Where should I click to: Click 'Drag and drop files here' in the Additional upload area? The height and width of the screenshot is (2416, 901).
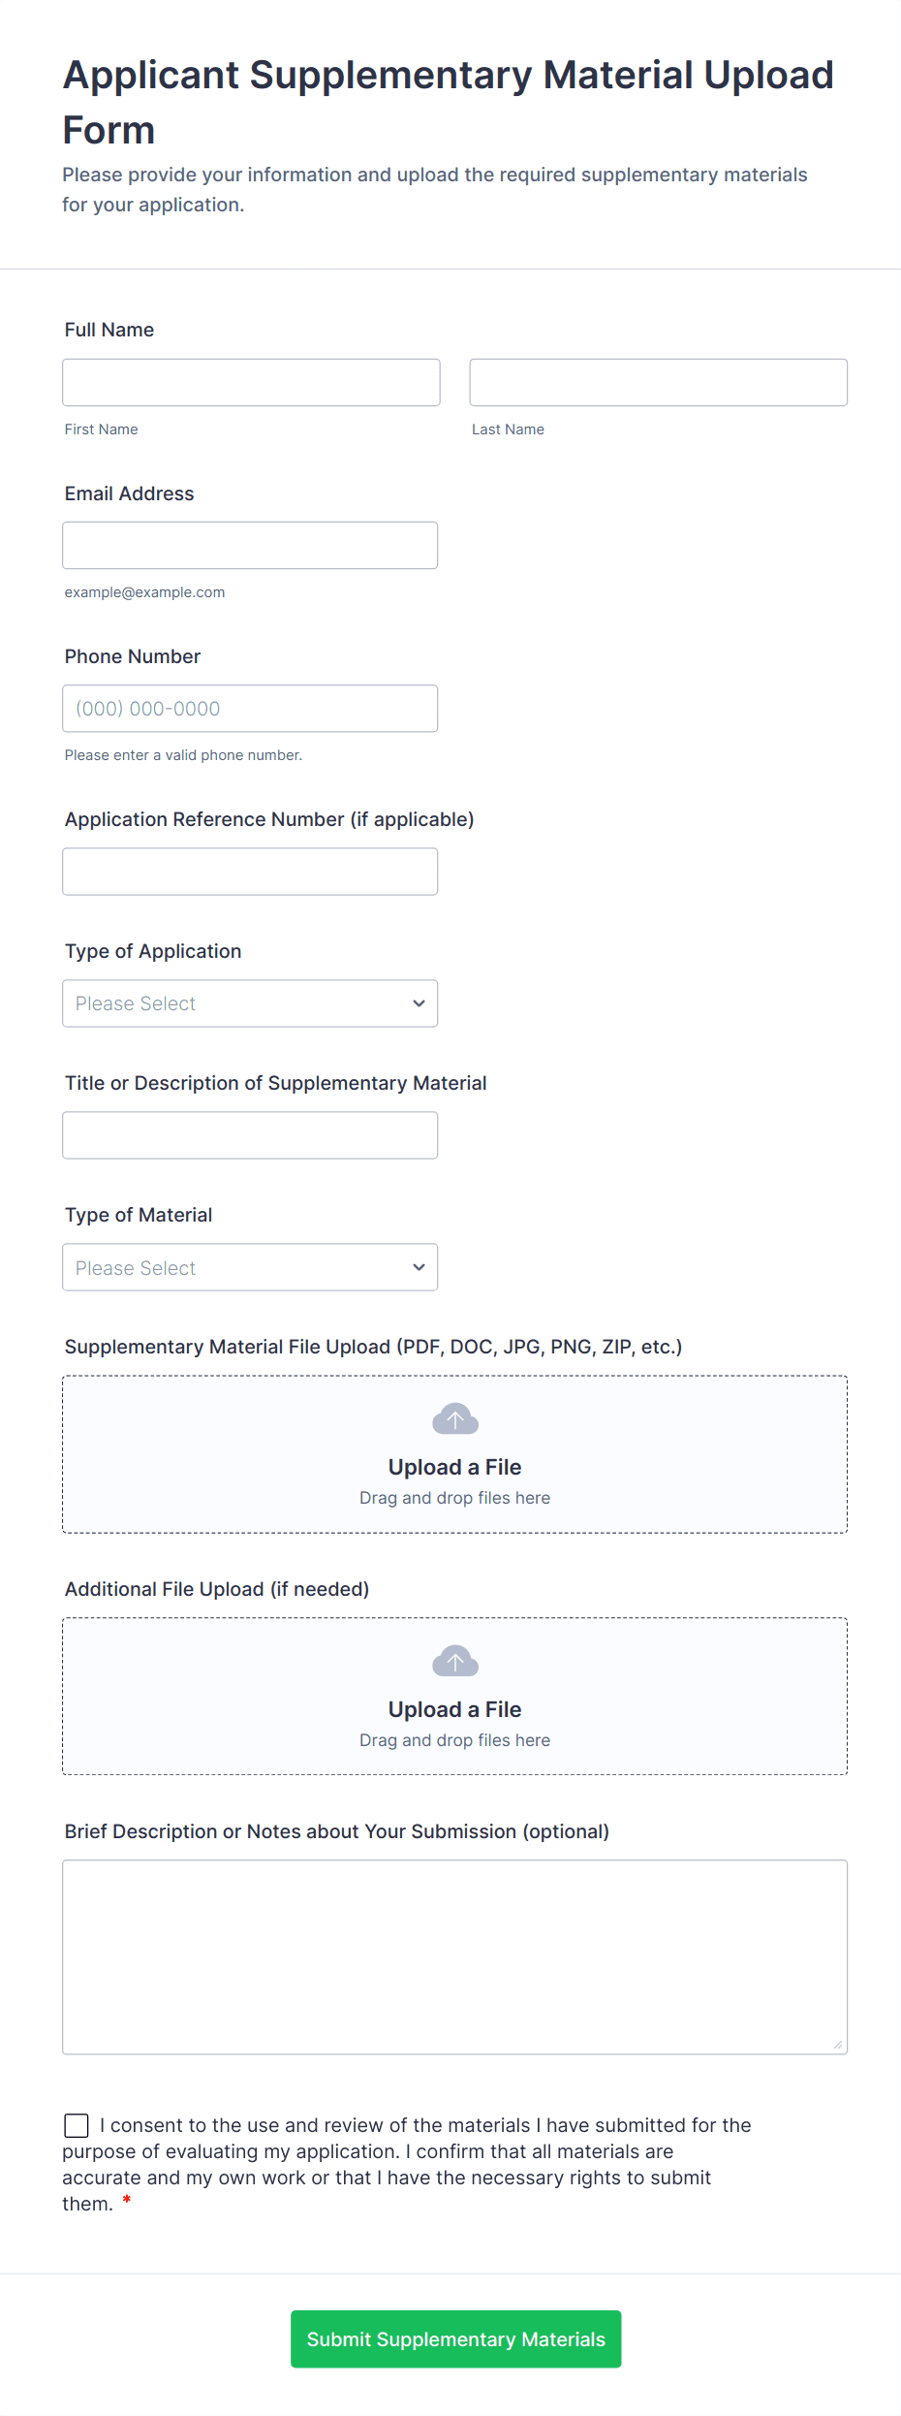pos(454,1740)
